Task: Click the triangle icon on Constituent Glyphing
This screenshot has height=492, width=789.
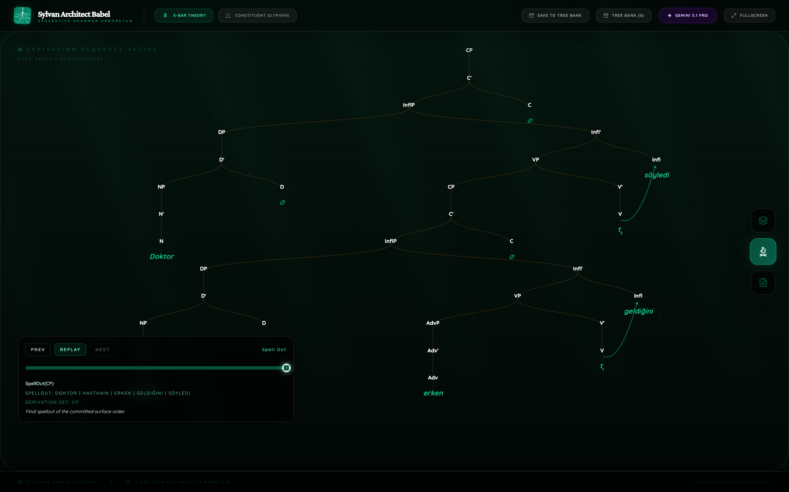Action: point(228,15)
